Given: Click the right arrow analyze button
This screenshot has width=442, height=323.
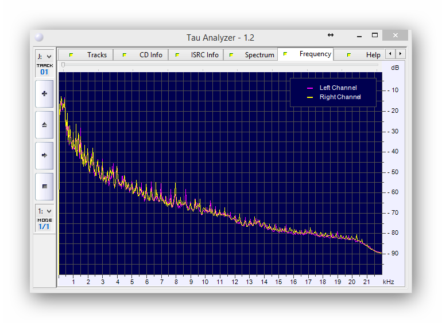Looking at the screenshot, I should [44, 155].
